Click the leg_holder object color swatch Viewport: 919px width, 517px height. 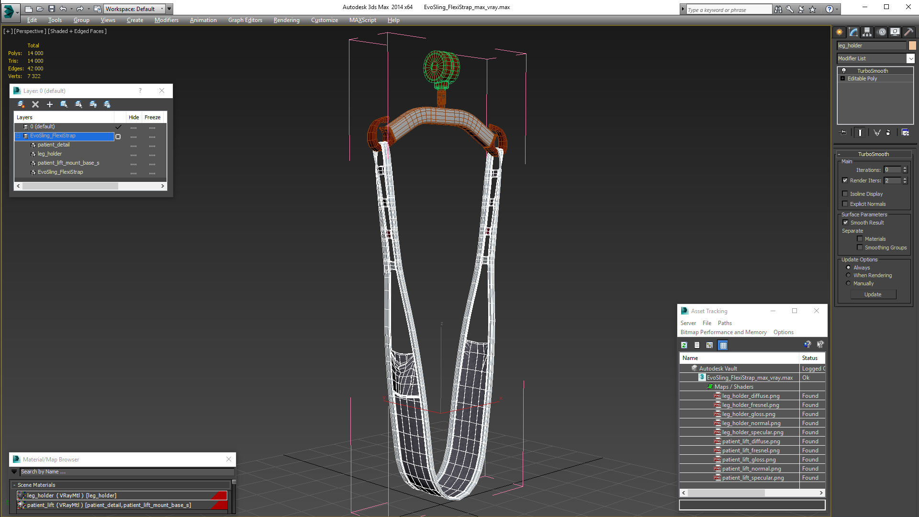912,45
